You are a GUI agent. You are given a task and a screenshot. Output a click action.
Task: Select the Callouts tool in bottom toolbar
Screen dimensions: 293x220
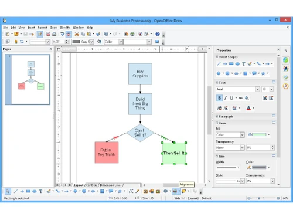(x=111, y=191)
